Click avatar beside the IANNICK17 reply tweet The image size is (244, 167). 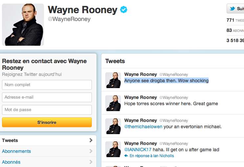(113, 149)
